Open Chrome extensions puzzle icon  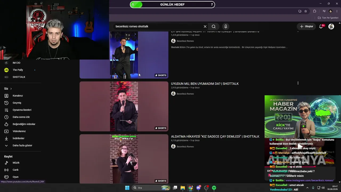[x=315, y=11]
